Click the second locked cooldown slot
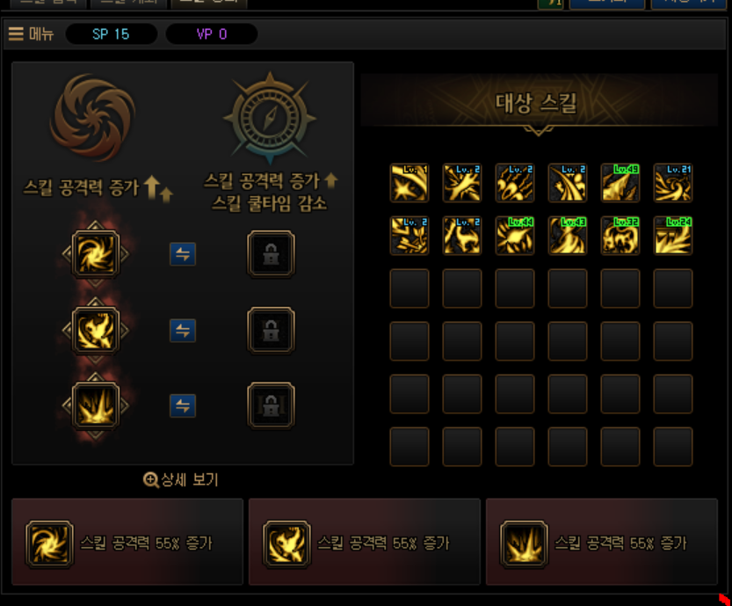This screenshot has height=606, width=732. coord(271,331)
